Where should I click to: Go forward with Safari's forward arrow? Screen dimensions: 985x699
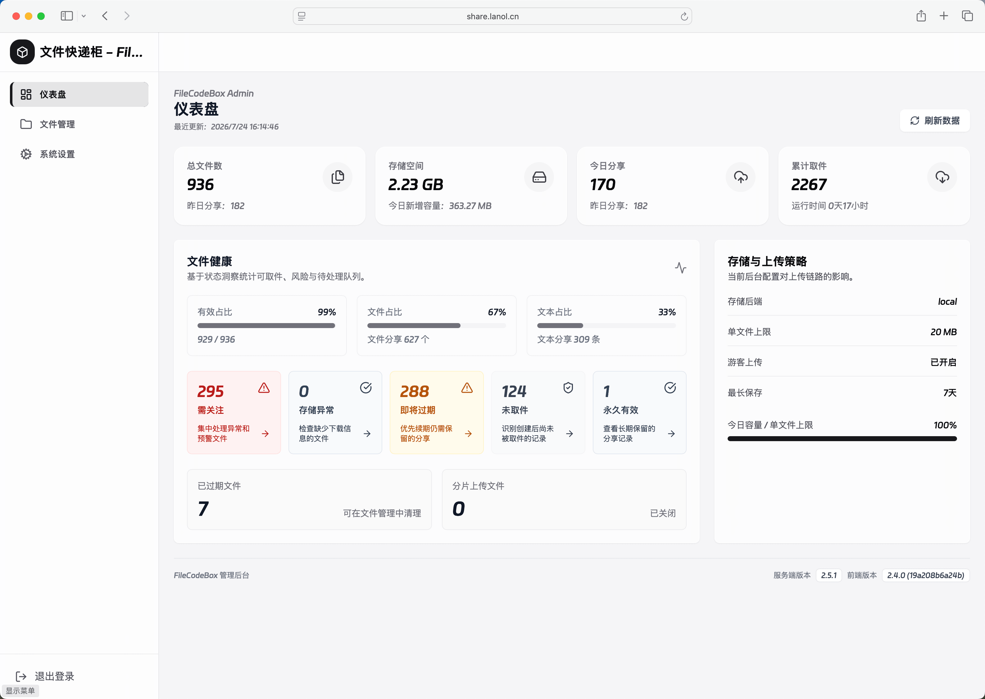[x=127, y=16]
